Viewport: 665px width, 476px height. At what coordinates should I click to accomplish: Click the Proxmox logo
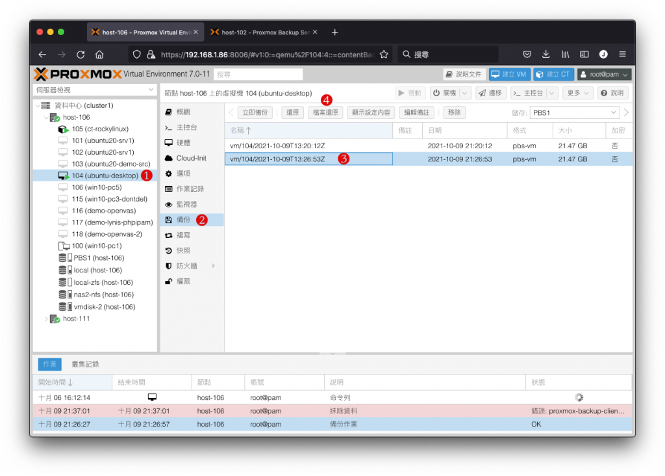[78, 74]
